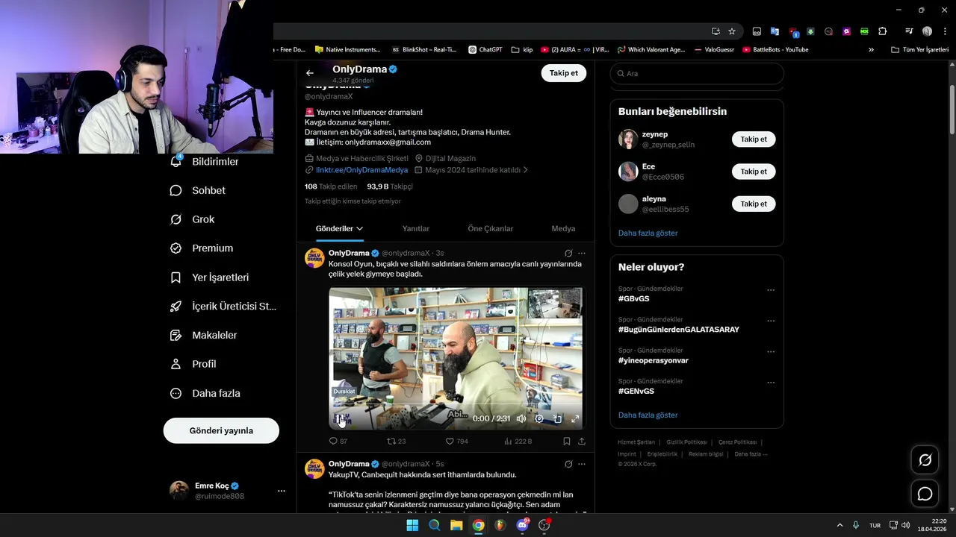Viewport: 956px width, 537px height.
Task: Open more options on YakupTV post
Action: coord(582,464)
